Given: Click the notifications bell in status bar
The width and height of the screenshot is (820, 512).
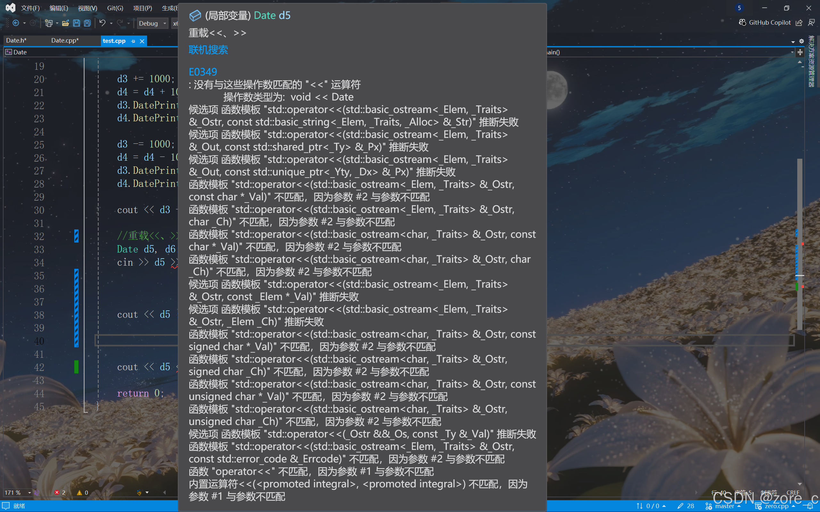Looking at the screenshot, I should (810, 506).
